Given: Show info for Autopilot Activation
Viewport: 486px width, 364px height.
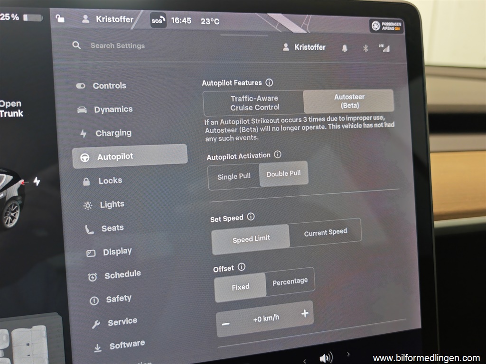Looking at the screenshot, I should point(277,154).
